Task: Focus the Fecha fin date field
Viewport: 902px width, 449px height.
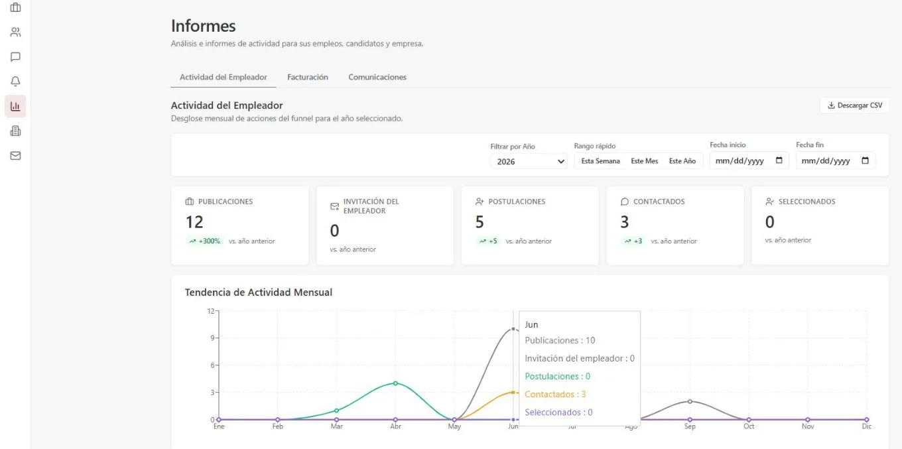Action: click(x=836, y=160)
